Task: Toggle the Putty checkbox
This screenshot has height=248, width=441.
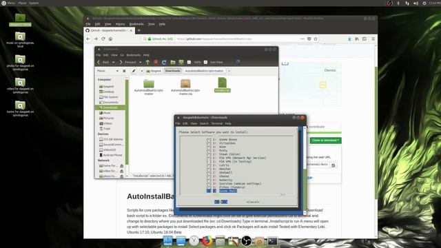Action: tap(209, 151)
